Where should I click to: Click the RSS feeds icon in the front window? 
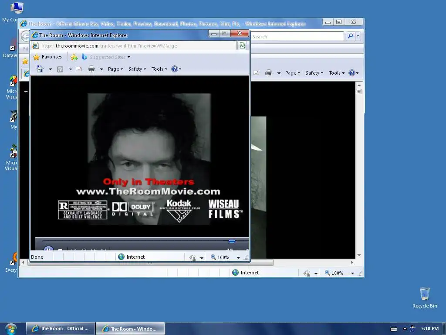pyautogui.click(x=60, y=69)
